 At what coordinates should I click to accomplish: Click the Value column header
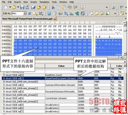point(61,66)
